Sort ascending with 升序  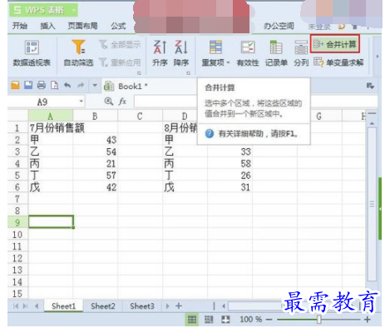click(x=160, y=54)
